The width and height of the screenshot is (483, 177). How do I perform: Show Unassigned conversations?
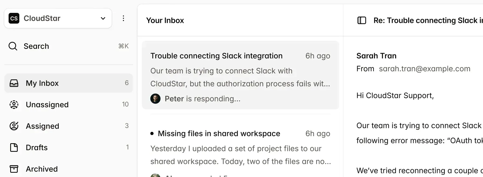pos(47,105)
